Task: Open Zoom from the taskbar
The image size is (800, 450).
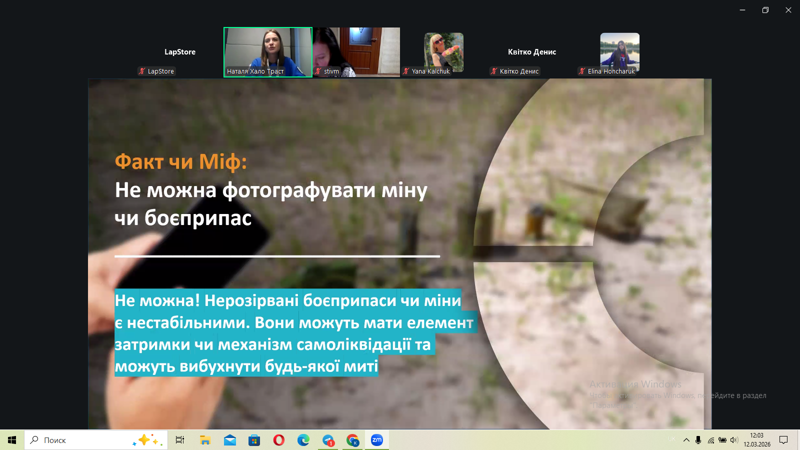Action: (376, 440)
